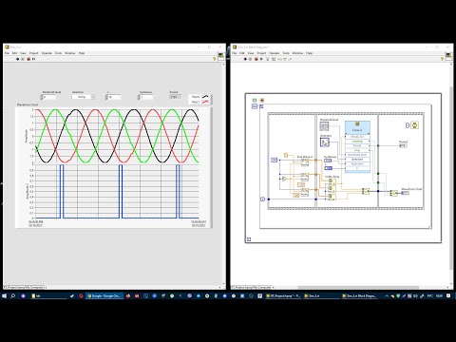Pause execution in front panel toolbar
Image resolution: width=456 pixels, height=342 pixels.
tap(34, 59)
